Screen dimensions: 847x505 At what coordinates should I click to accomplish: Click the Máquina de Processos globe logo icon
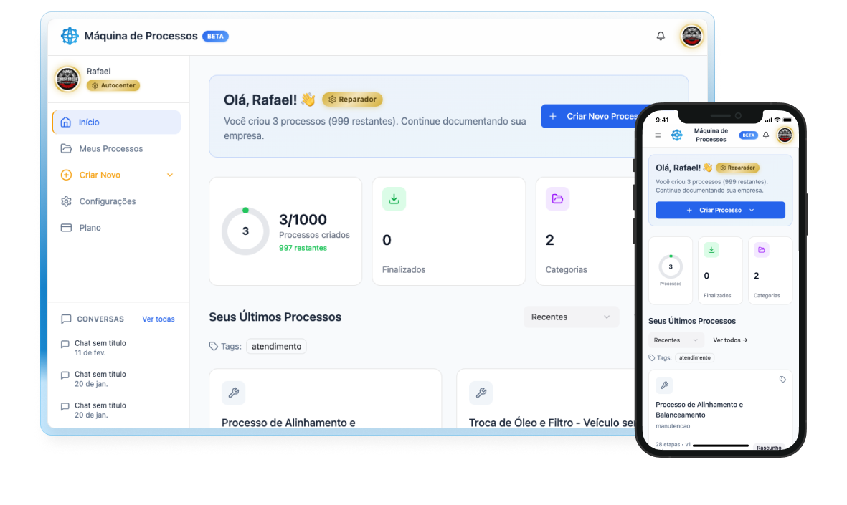(70, 35)
